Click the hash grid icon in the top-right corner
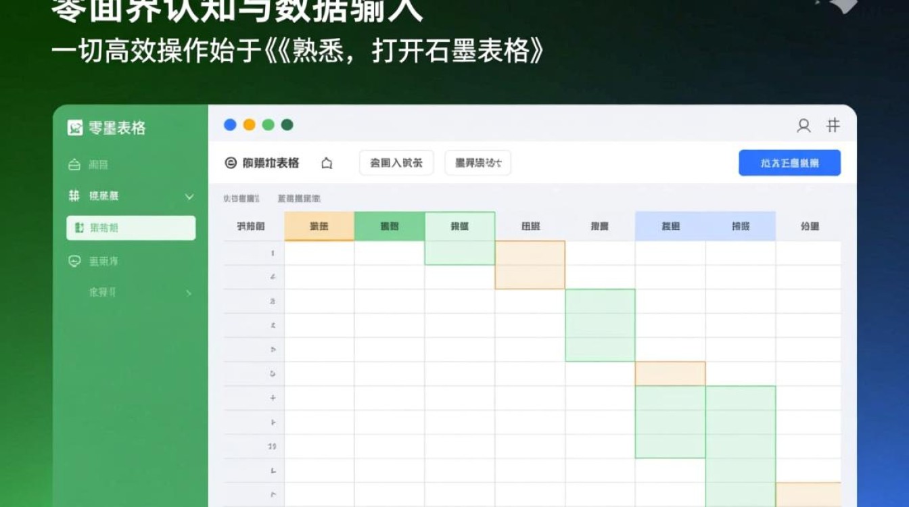This screenshot has width=909, height=507. [833, 125]
